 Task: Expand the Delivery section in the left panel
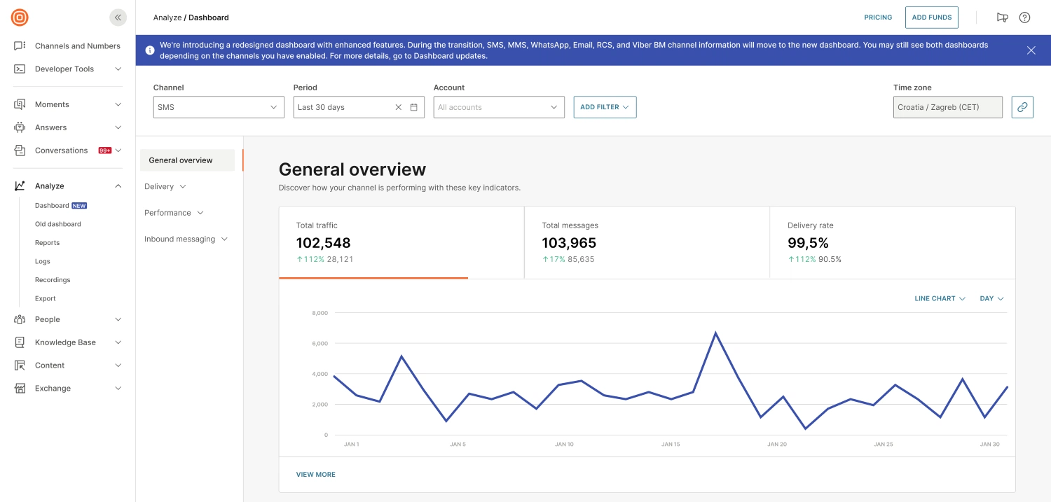click(x=165, y=186)
